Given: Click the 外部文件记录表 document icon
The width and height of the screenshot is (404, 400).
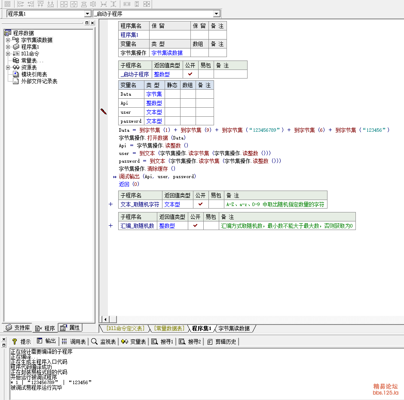Looking at the screenshot, I should tap(16, 81).
